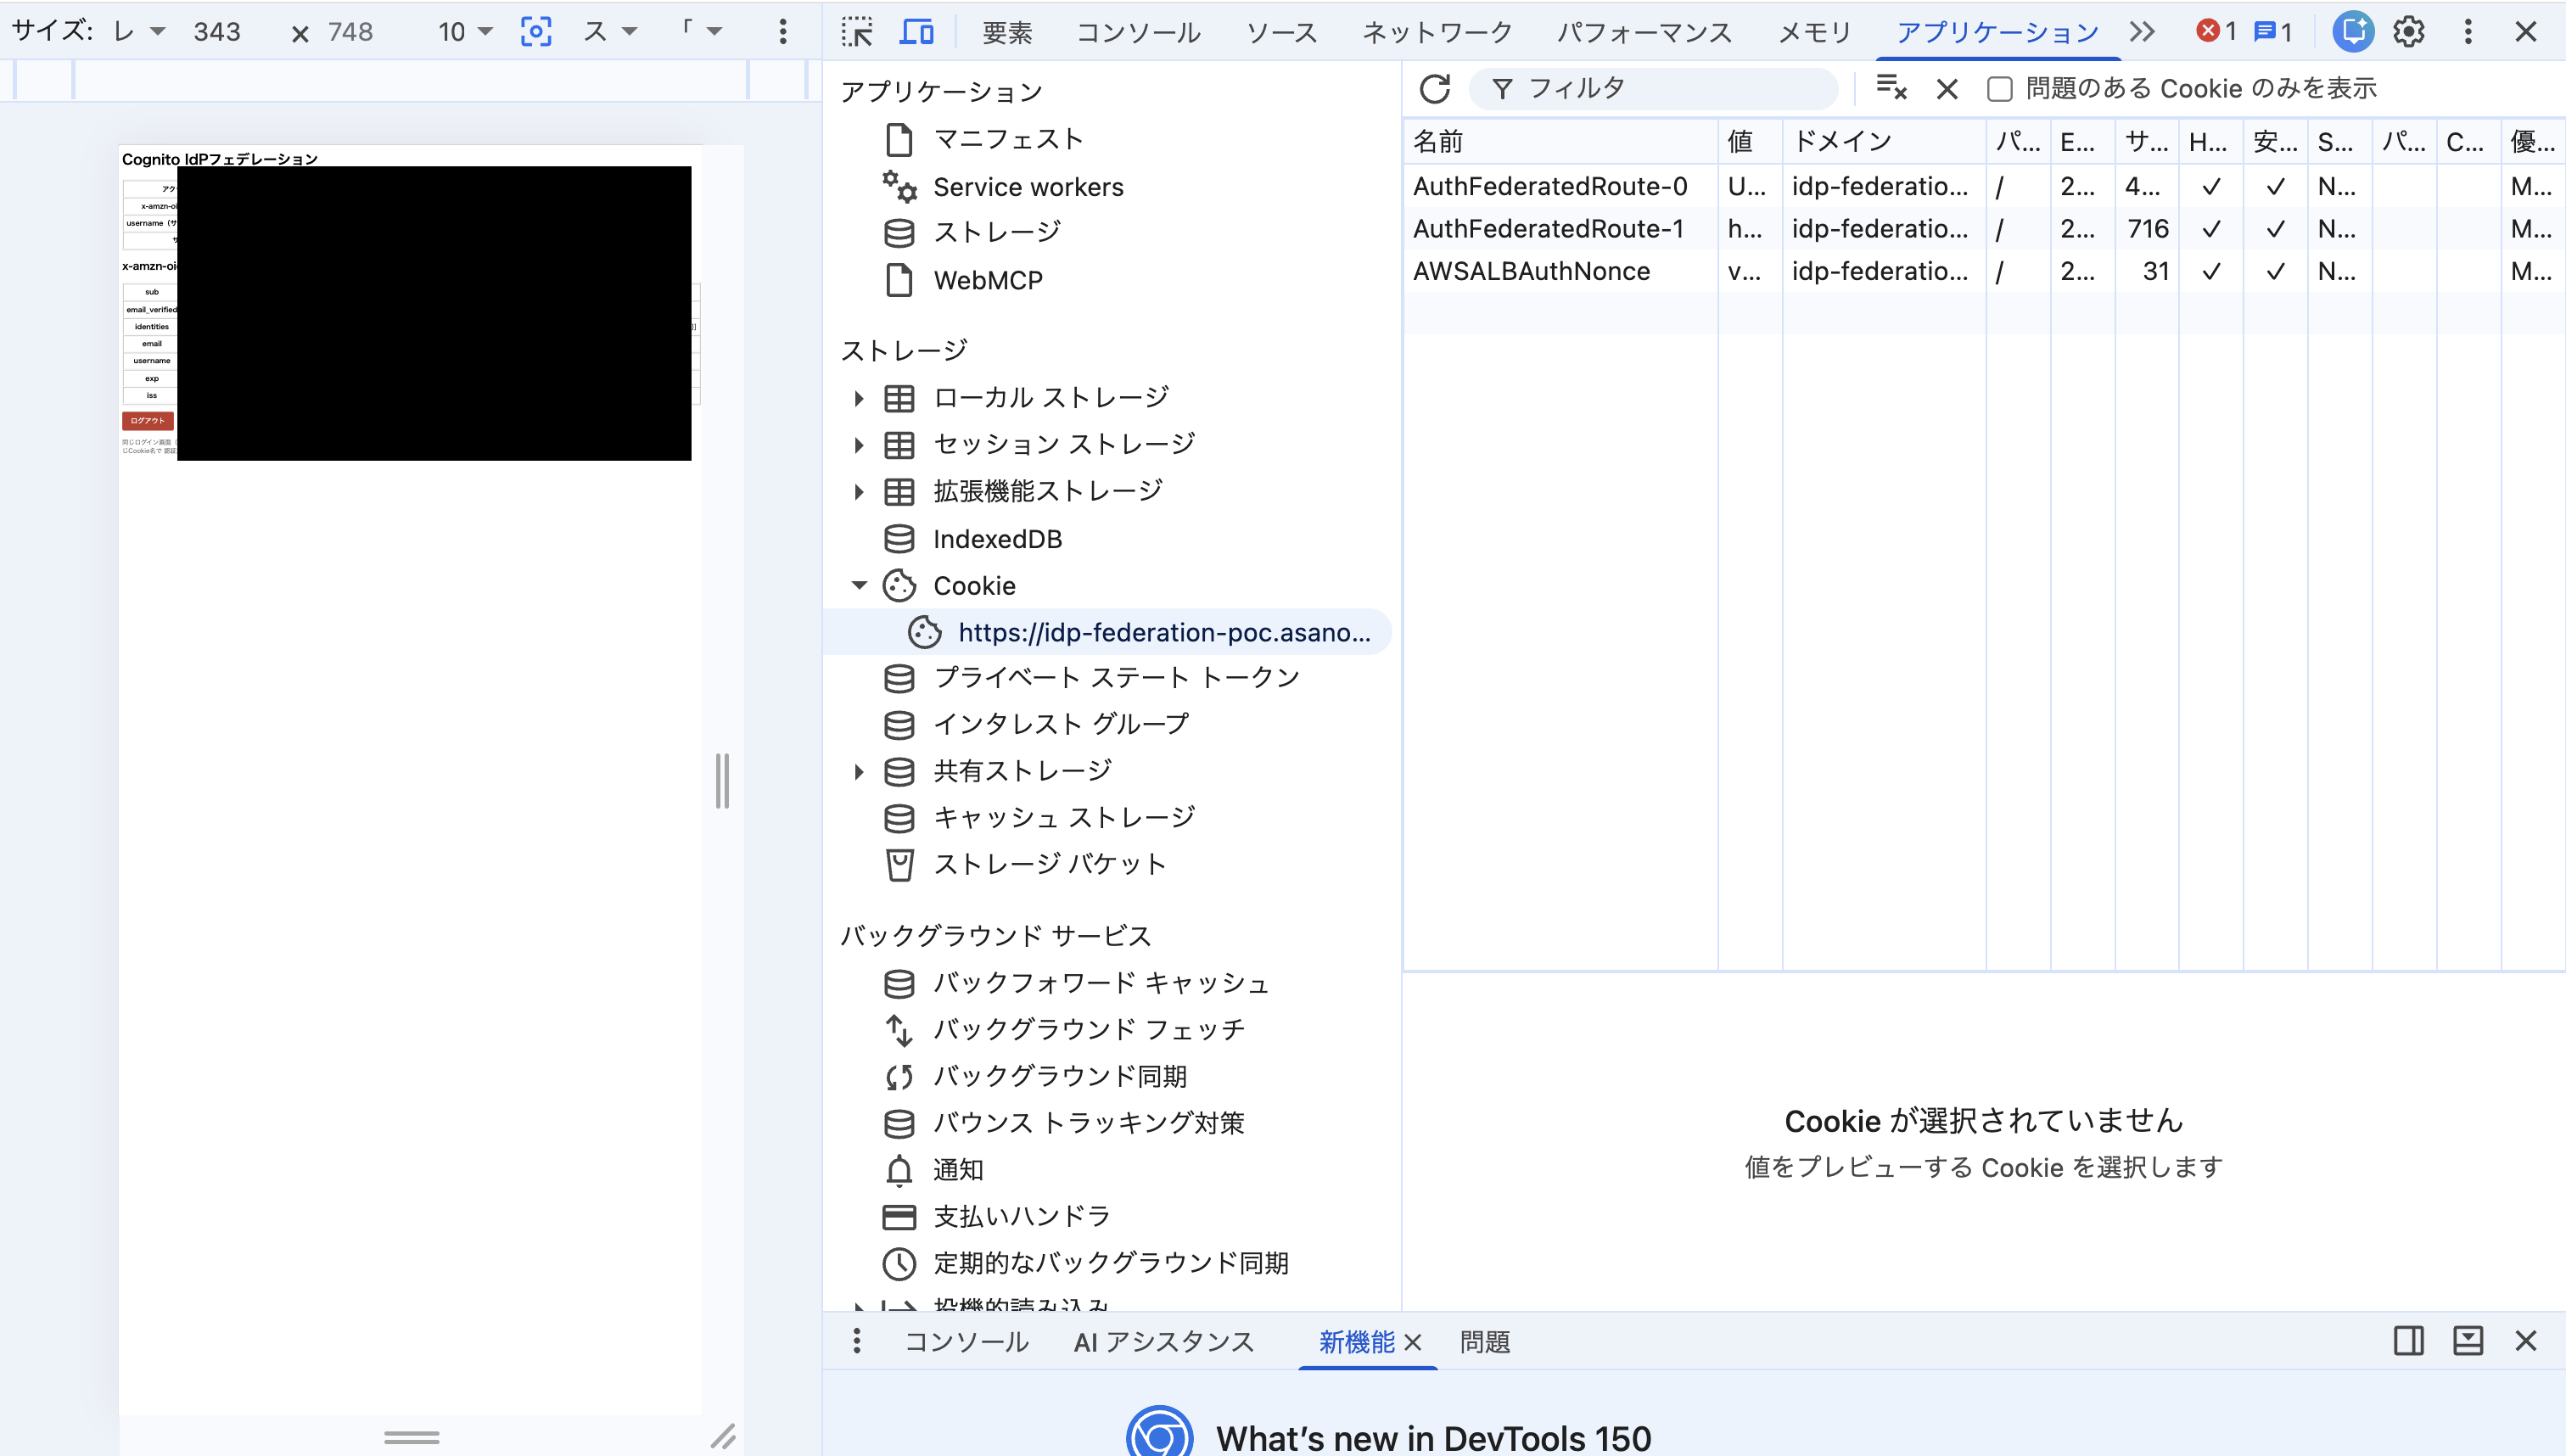This screenshot has height=1456, width=2566.
Task: Toggle 問題のある Cookie のみを表示 checkbox
Action: pyautogui.click(x=1999, y=89)
